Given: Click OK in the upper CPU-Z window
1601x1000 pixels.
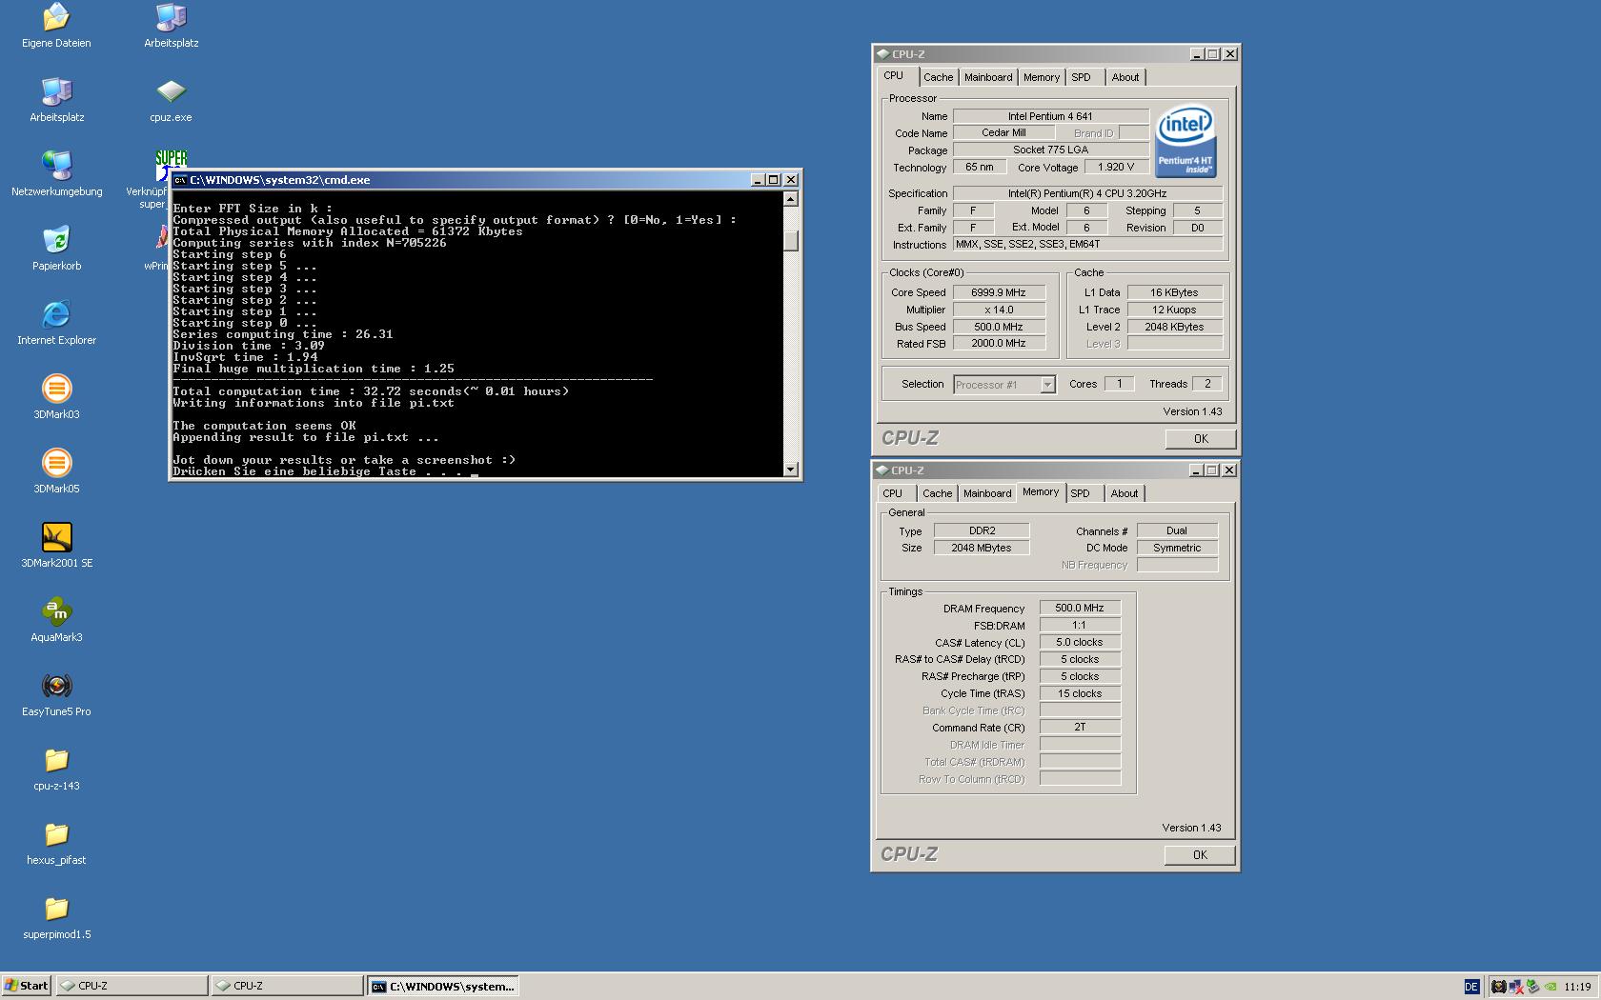Looking at the screenshot, I should [1201, 439].
